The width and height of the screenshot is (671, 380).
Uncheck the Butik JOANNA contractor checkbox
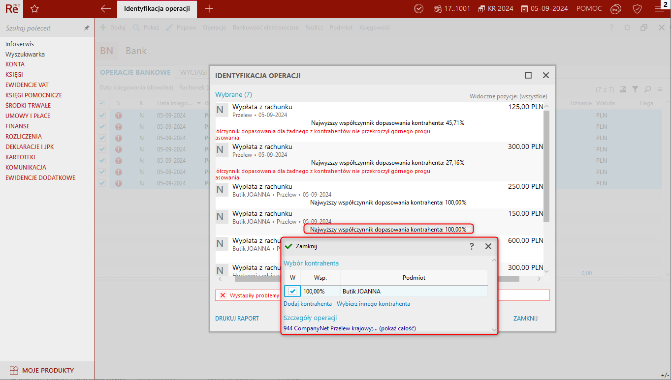click(292, 291)
